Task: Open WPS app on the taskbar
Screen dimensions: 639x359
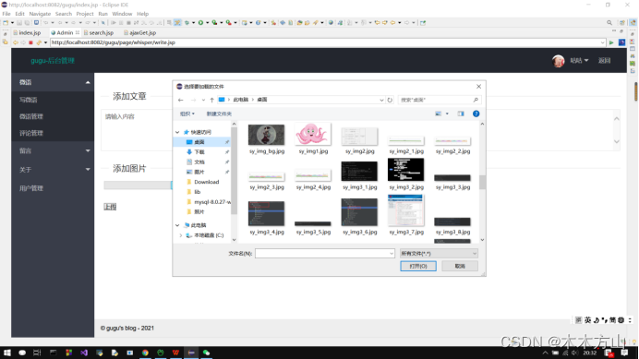Action: pos(175,353)
